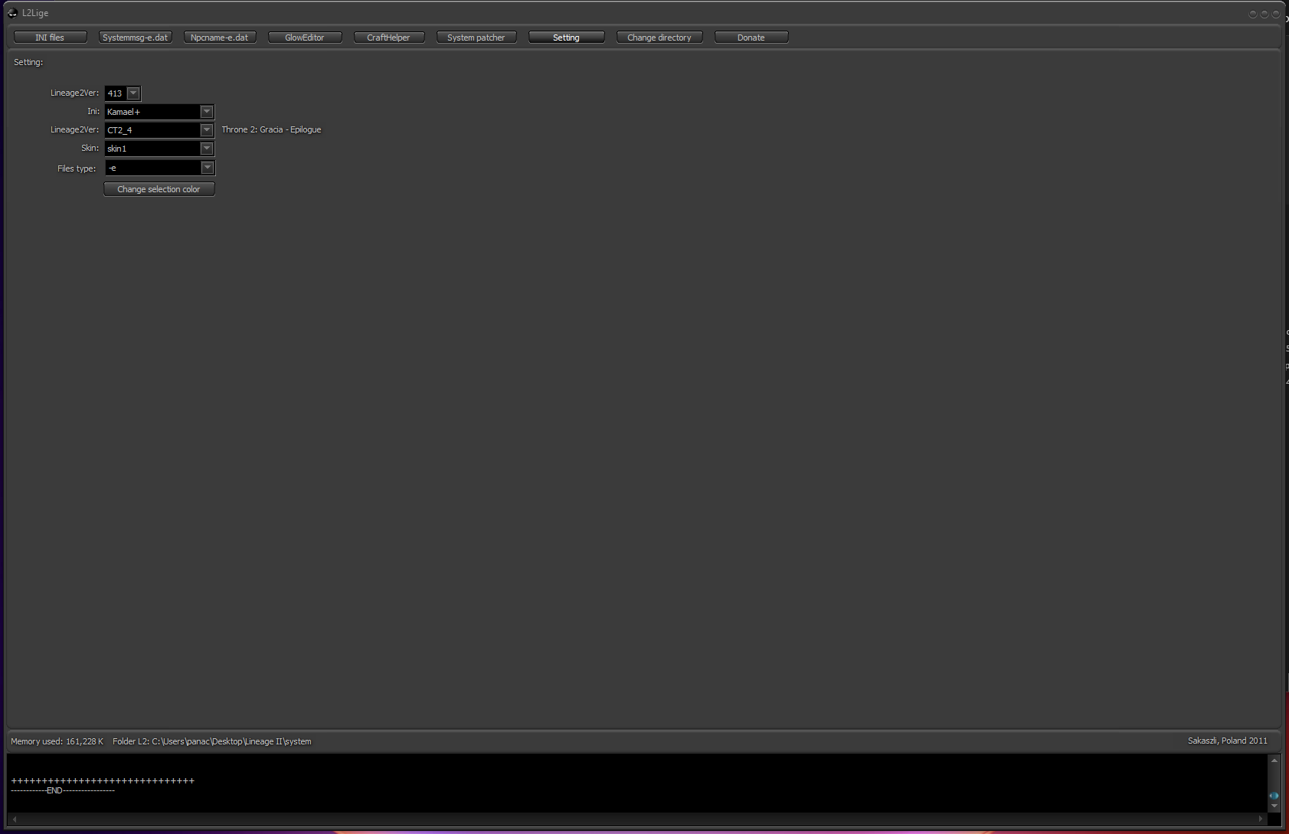Screen dimensions: 1289x834
Task: Expand the Skin dropdown showing skin1
Action: point(207,149)
